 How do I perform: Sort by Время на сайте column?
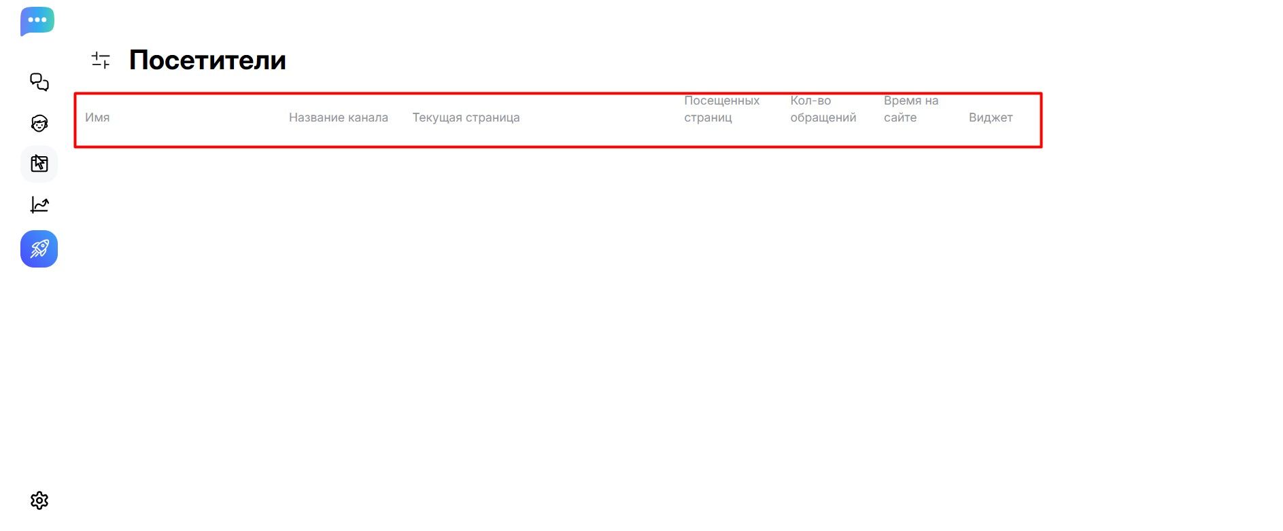click(910, 109)
